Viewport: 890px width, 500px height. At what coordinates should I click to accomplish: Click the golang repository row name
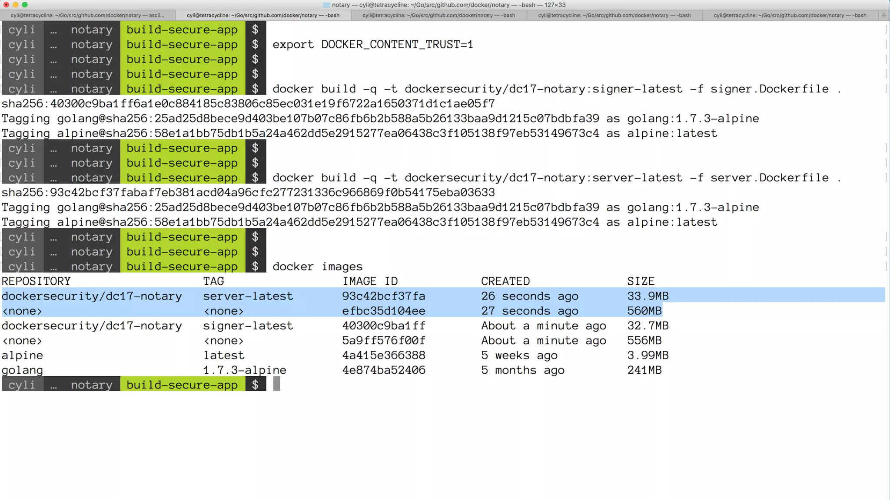click(22, 370)
